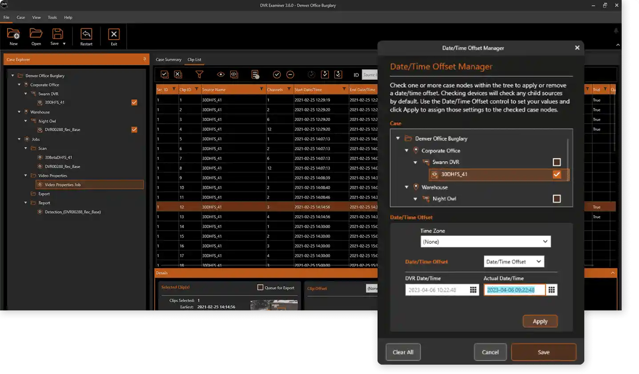Click the Actual Date/Time input field
639x374 pixels.
tap(514, 290)
